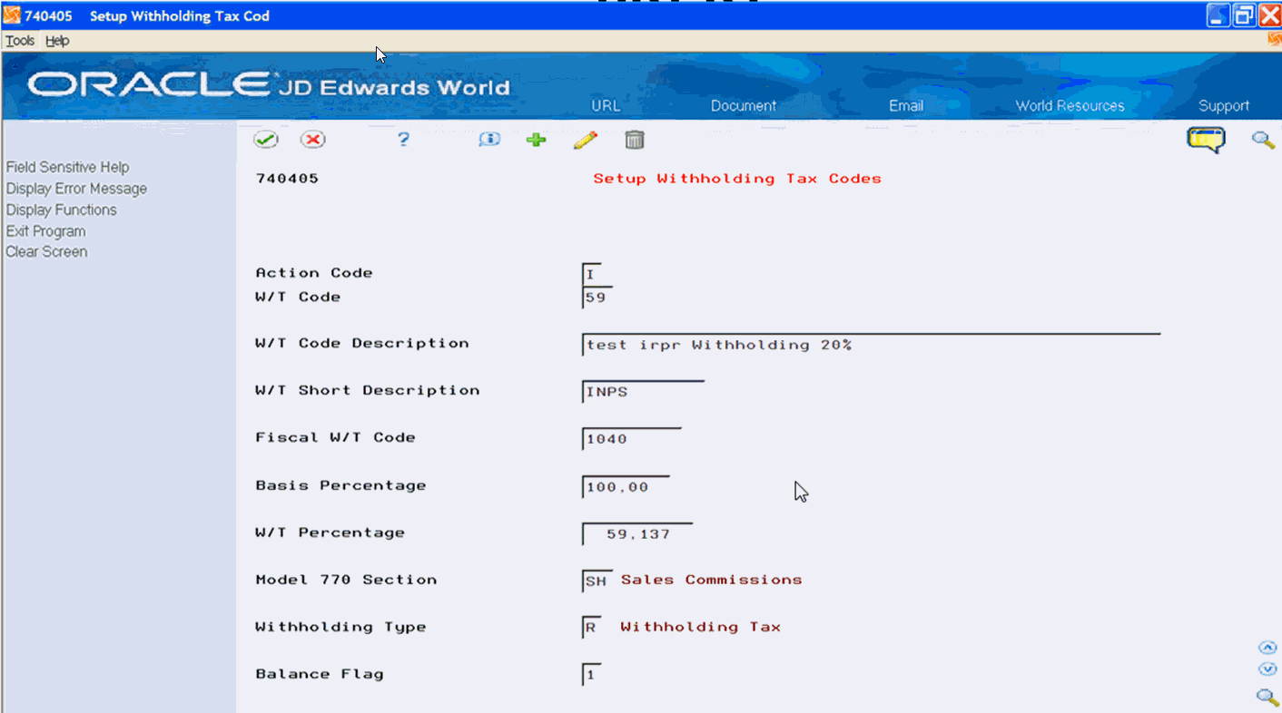Click the Fiscal W/T Code field
The width and height of the screenshot is (1282, 713).
click(631, 439)
